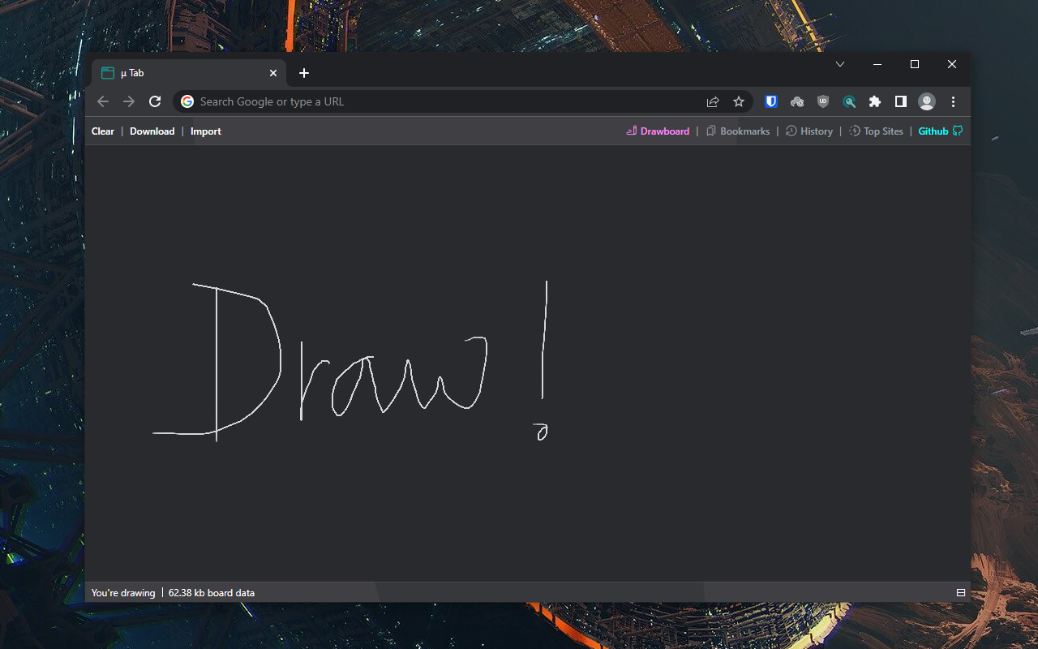Select the µ Tab browser tab
The height and width of the screenshot is (649, 1038).
(189, 73)
